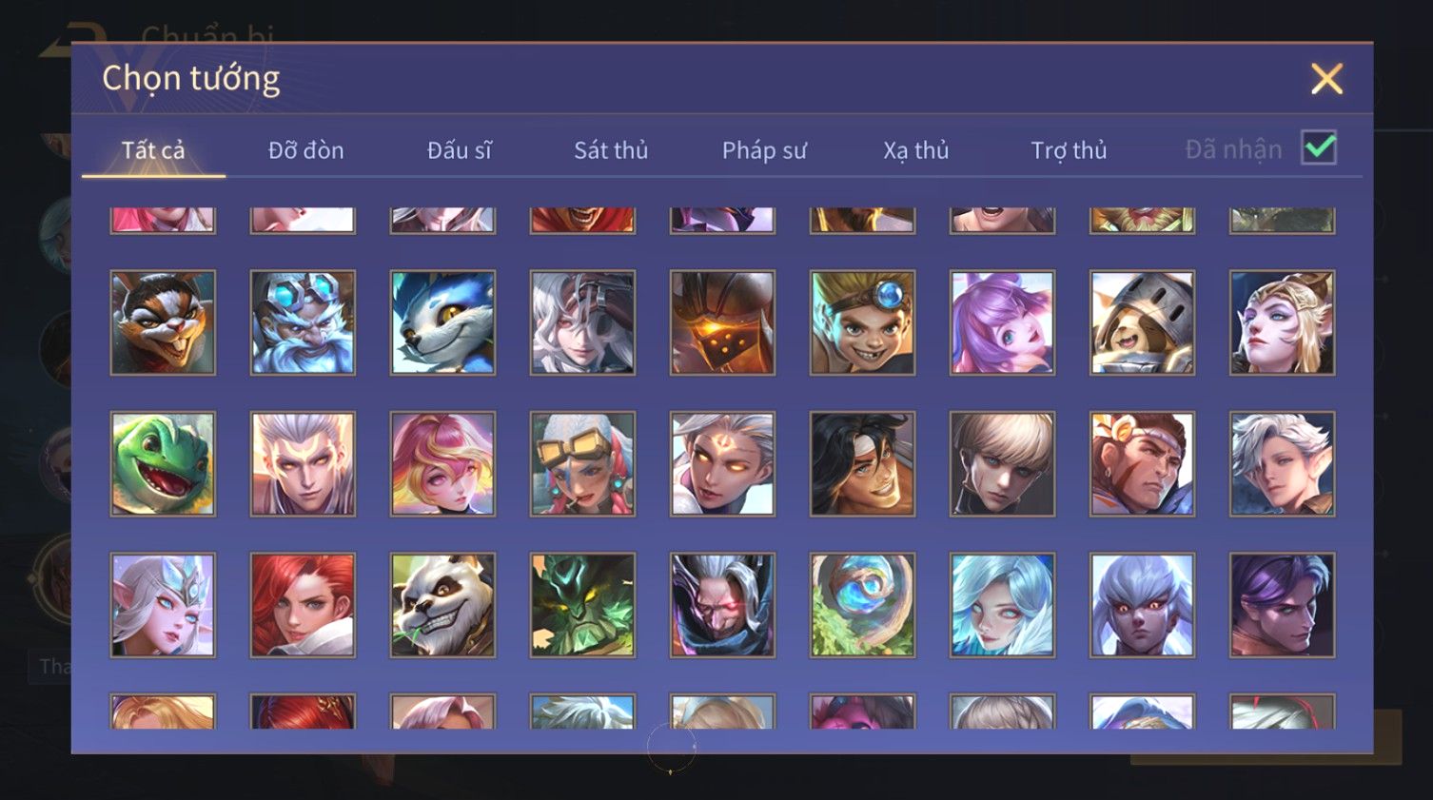Screen dimensions: 1433x800
Task: Choose the blue wolf hero portrait
Action: (x=442, y=322)
